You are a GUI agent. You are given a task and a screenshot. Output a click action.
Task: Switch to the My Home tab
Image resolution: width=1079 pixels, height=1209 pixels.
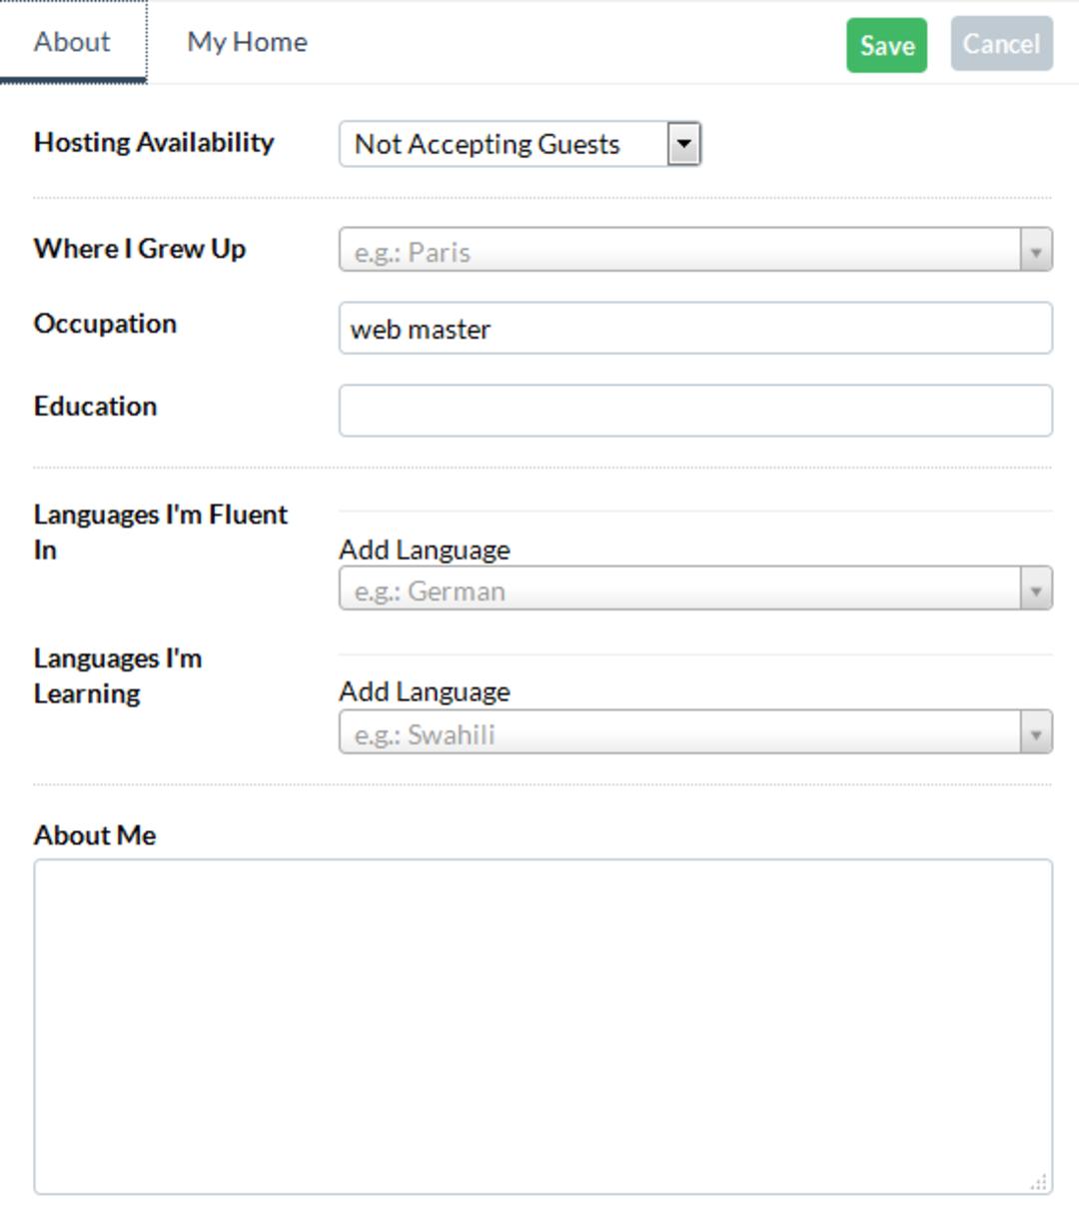point(247,42)
